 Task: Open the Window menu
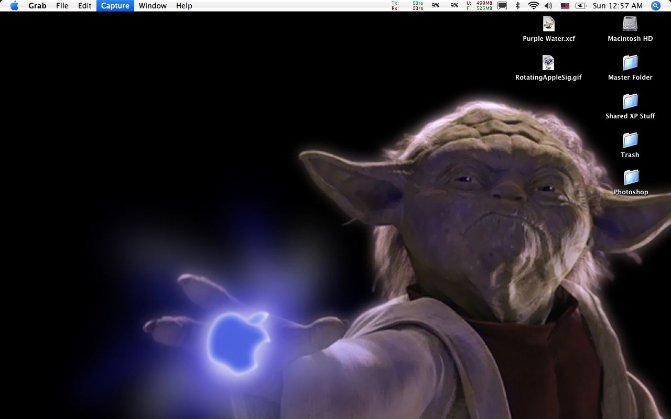[153, 6]
